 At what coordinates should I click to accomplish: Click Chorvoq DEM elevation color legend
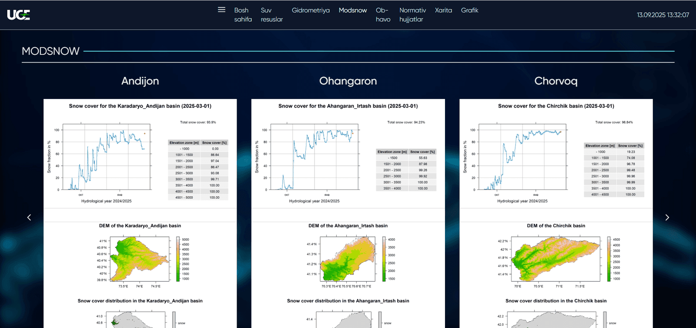click(x=609, y=259)
